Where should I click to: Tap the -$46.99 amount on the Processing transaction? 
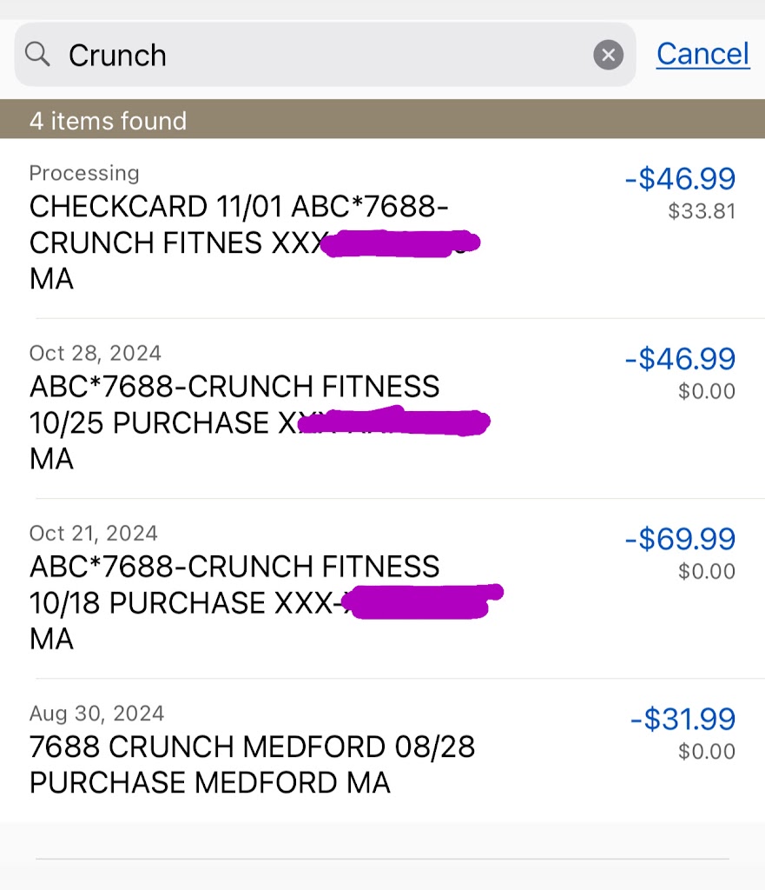[680, 179]
